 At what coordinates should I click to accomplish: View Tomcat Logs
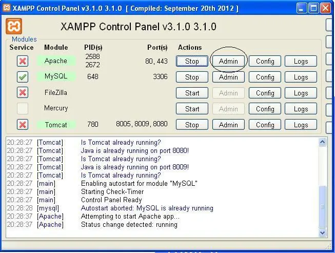pyautogui.click(x=301, y=125)
